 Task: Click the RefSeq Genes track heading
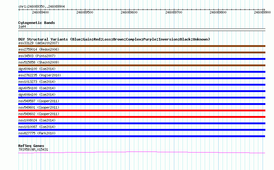(31, 146)
